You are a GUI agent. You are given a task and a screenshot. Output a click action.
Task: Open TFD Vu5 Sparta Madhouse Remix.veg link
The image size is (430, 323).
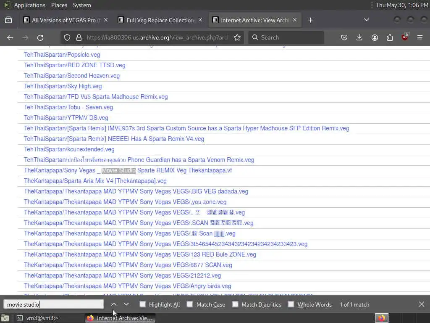(96, 97)
